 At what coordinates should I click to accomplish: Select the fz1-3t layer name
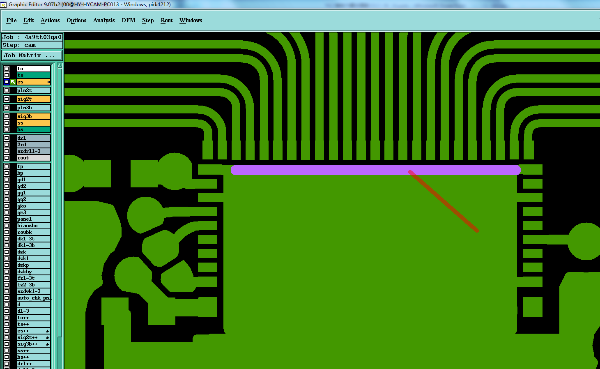(x=33, y=278)
